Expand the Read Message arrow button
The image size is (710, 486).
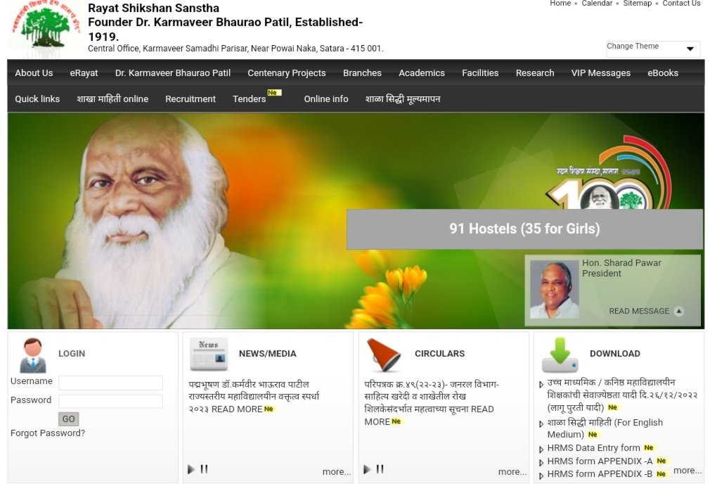pyautogui.click(x=678, y=311)
